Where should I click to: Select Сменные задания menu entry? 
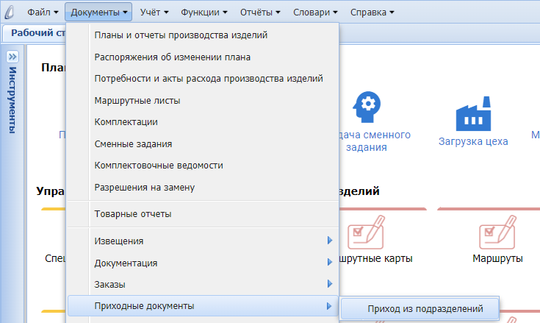point(133,143)
